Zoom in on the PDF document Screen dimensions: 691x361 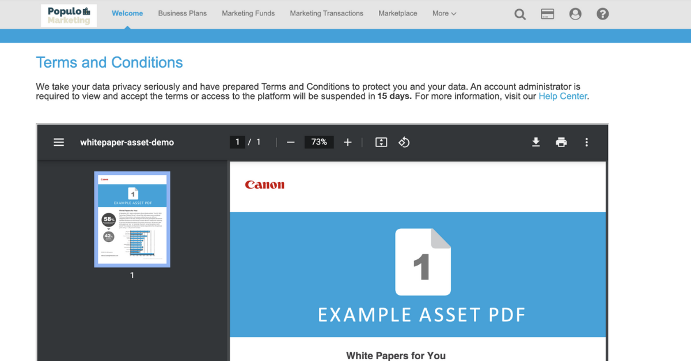348,142
